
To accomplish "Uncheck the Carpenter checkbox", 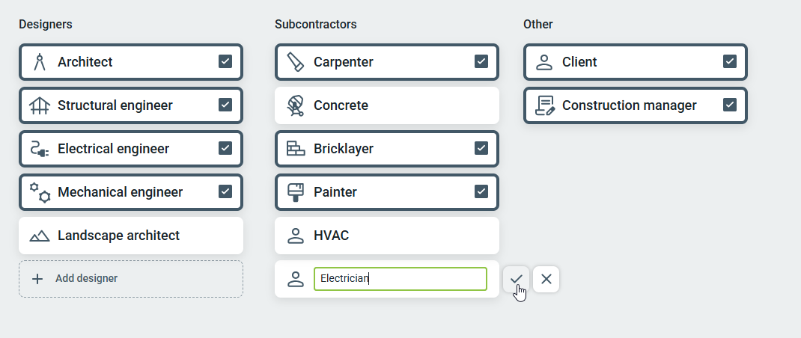I will click(481, 61).
